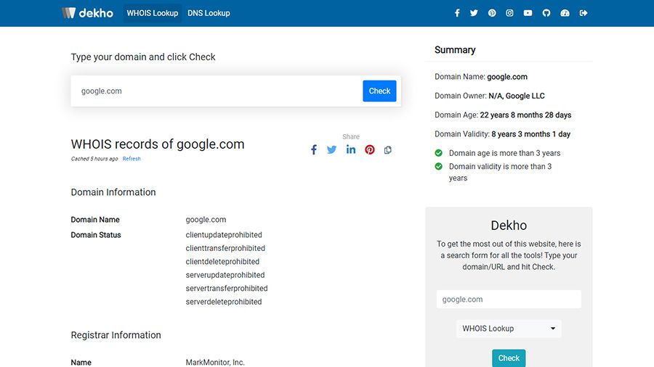654x367 pixels.
Task: Select the WHOIS Lookup nav tab
Action: [x=153, y=13]
